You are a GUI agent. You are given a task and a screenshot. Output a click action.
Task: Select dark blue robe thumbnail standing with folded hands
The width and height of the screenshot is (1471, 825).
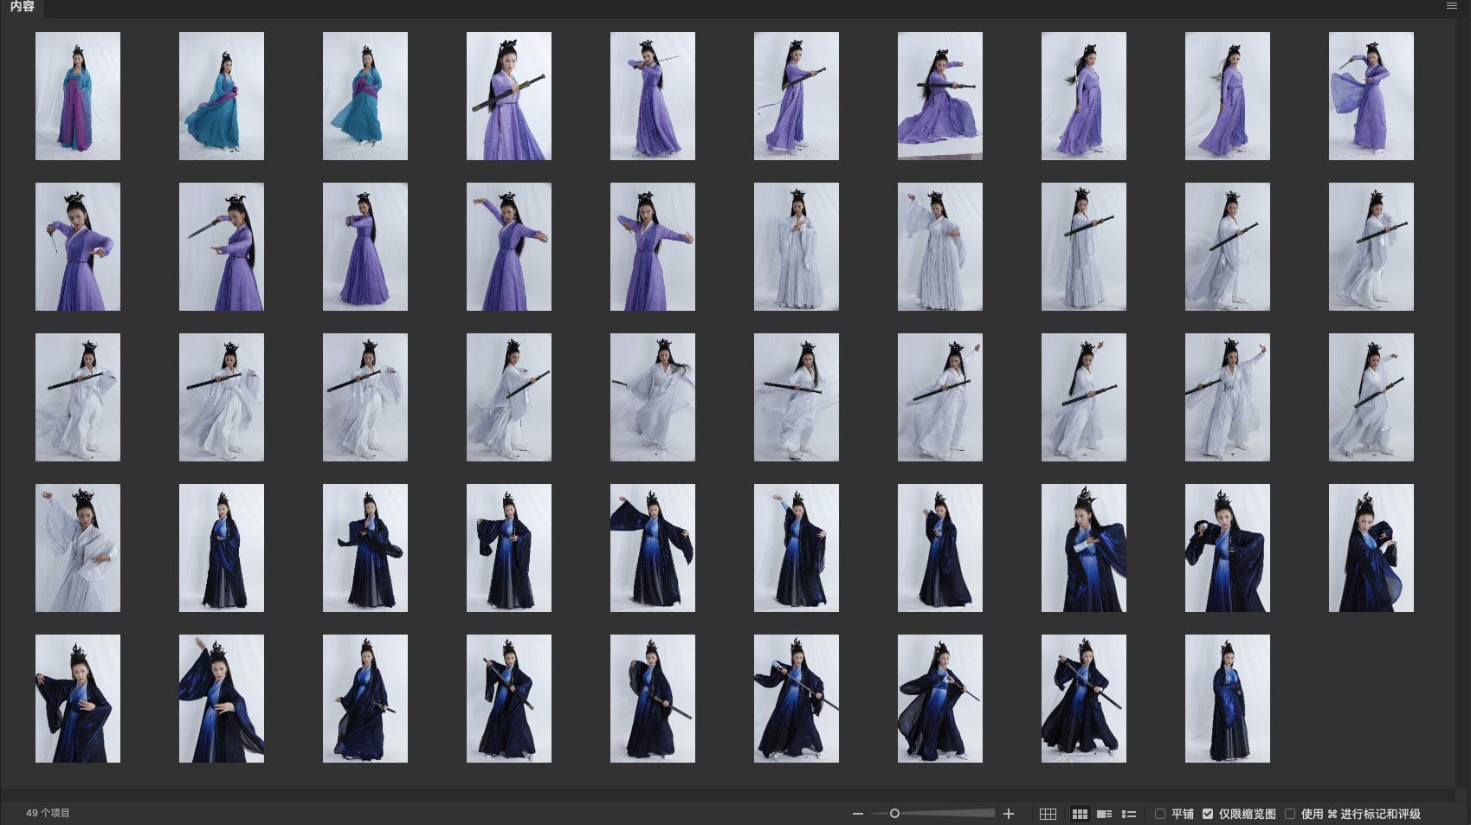[222, 548]
